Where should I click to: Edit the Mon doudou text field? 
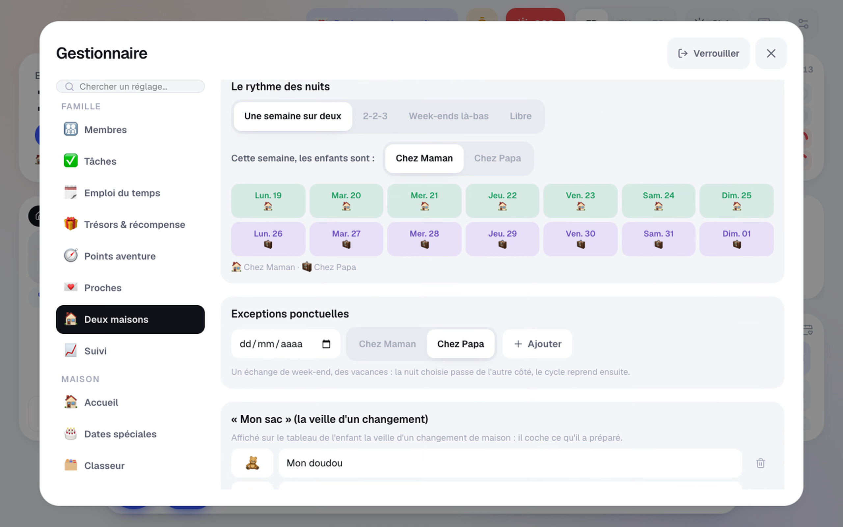tap(510, 463)
